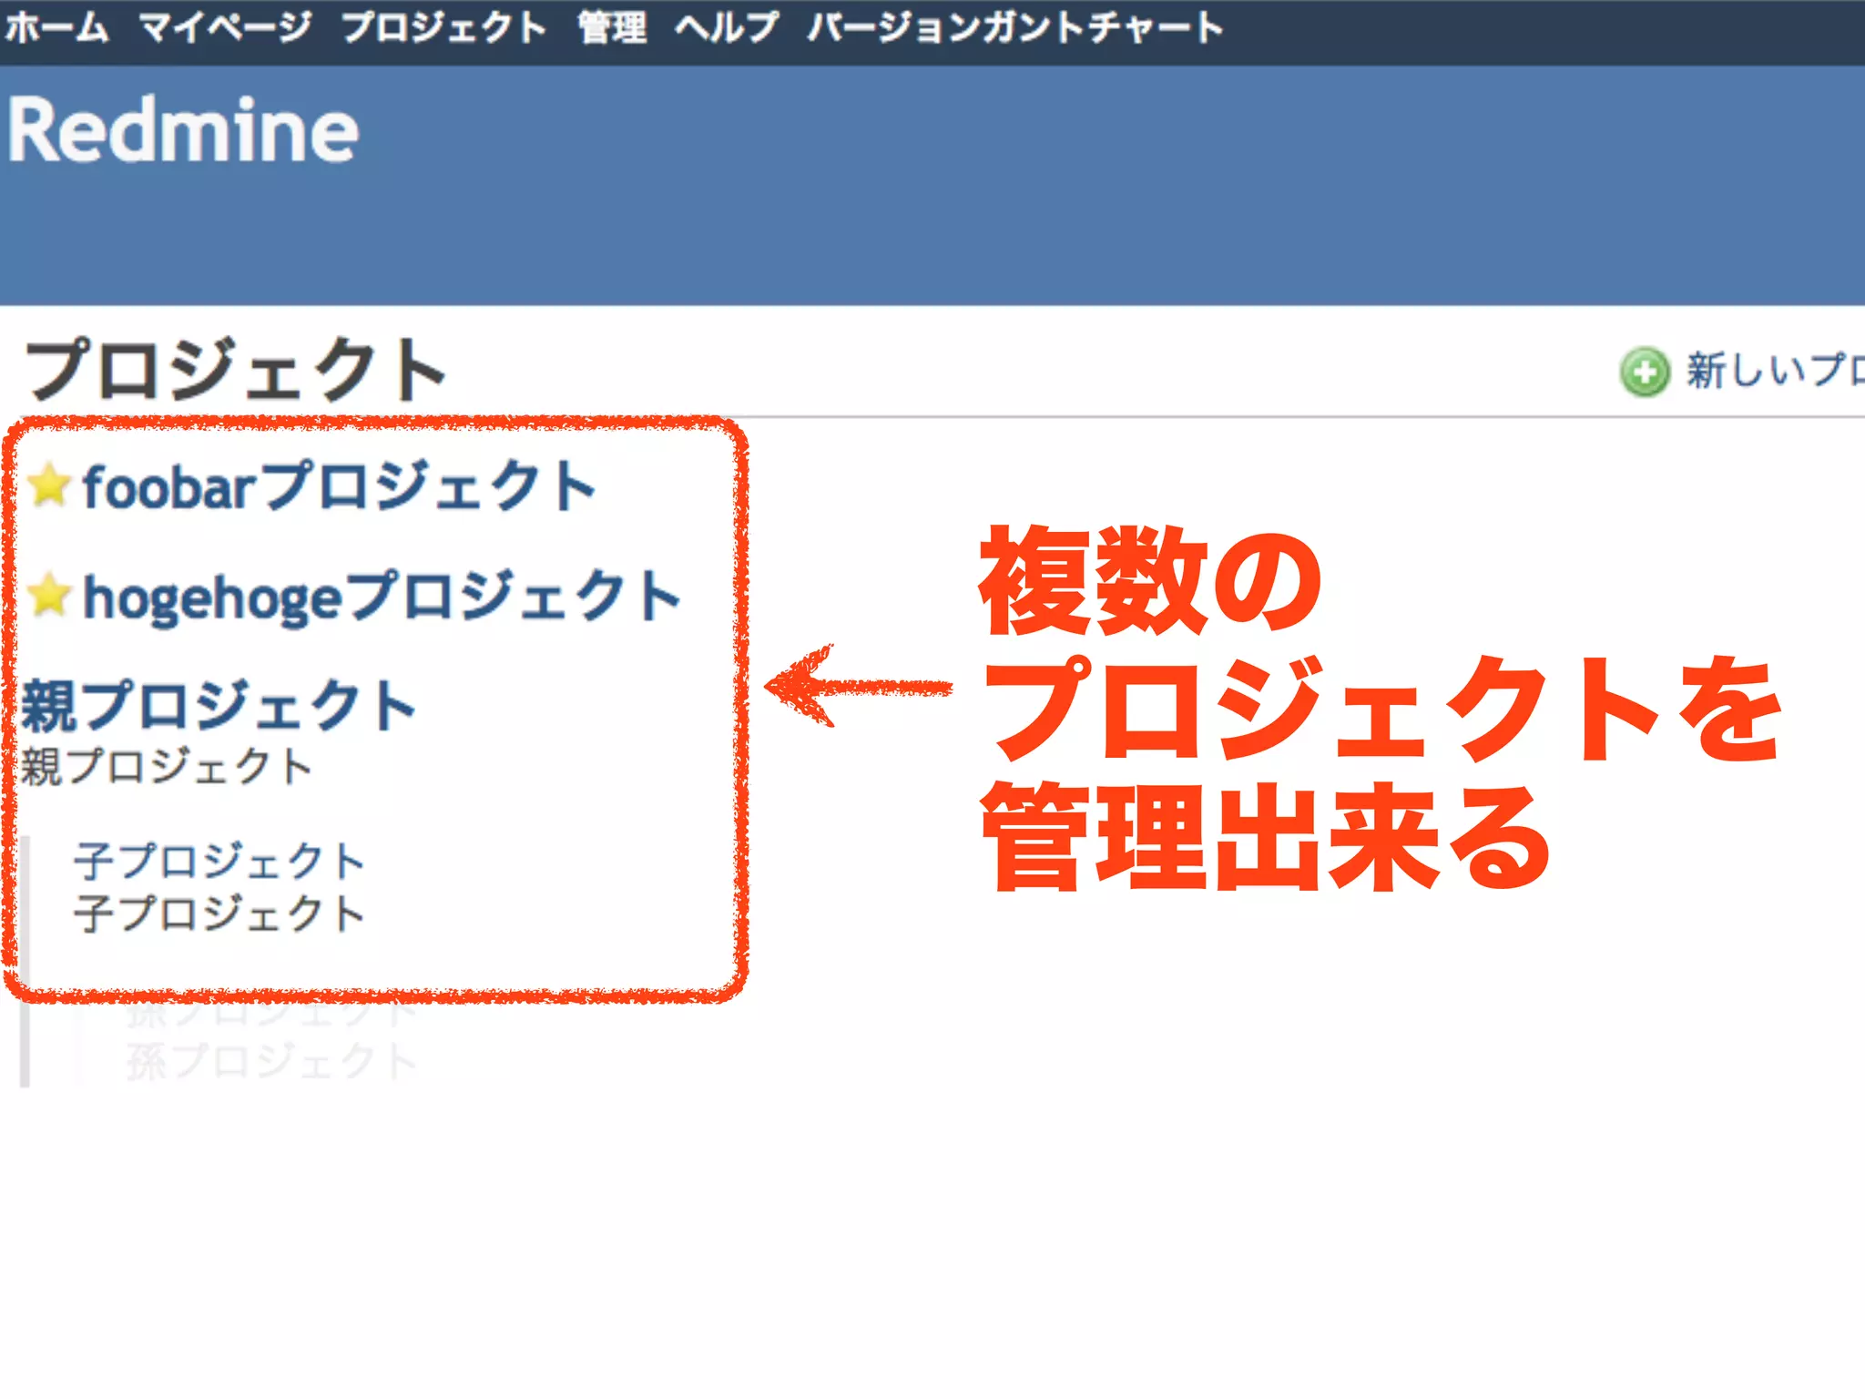1865x1399 pixels.
Task: Open the blue 子プロジェクト link
Action: [x=219, y=861]
